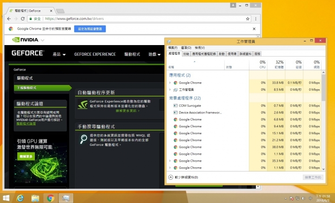Switch to the 使用者 tab

pyautogui.click(x=232, y=54)
